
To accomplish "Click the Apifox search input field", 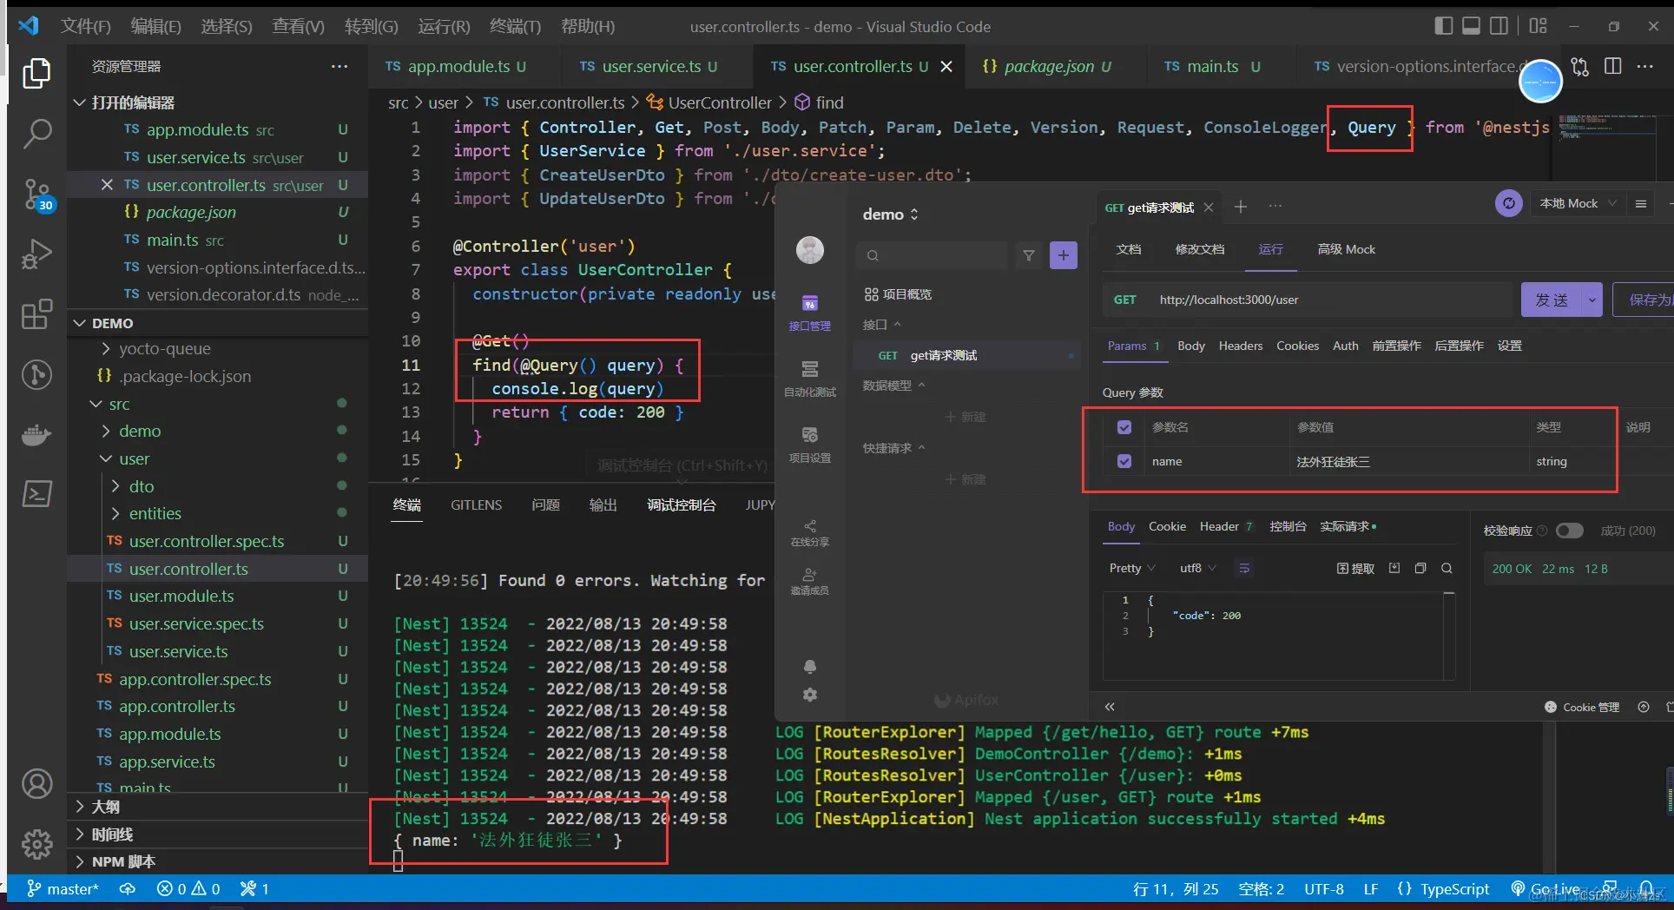I will (x=933, y=255).
